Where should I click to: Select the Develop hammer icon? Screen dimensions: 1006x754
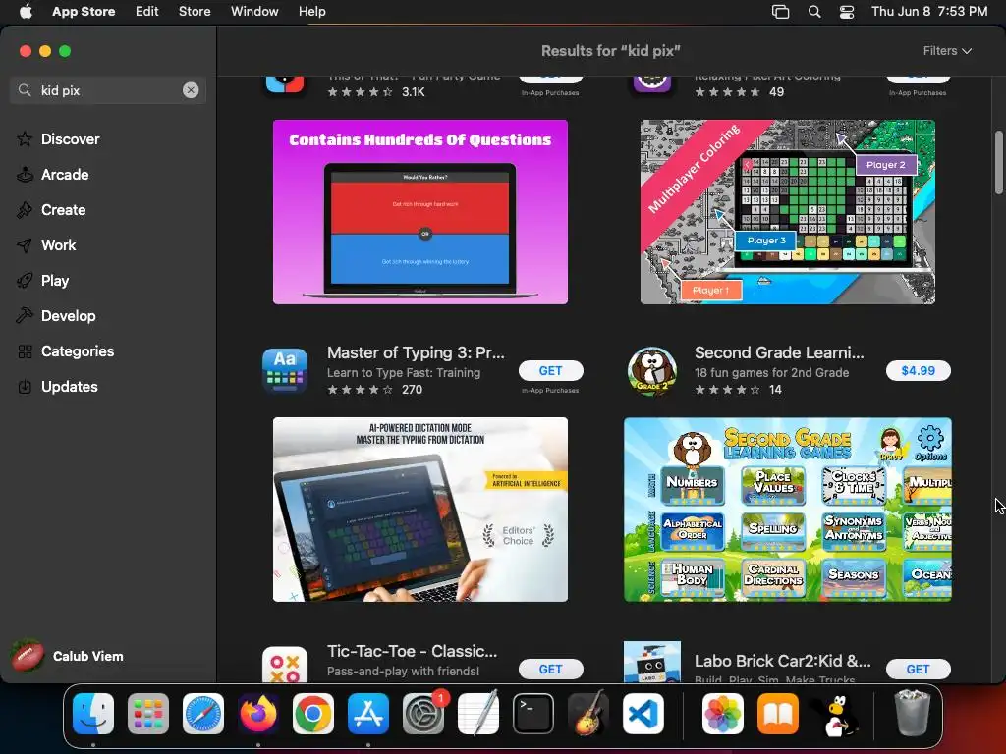coord(25,315)
